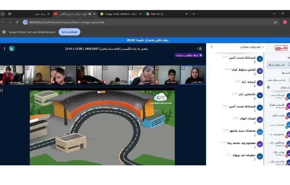Click the talking indicator شاه بداغی، سارینا
The height and width of the screenshot is (185, 290).
188,55
